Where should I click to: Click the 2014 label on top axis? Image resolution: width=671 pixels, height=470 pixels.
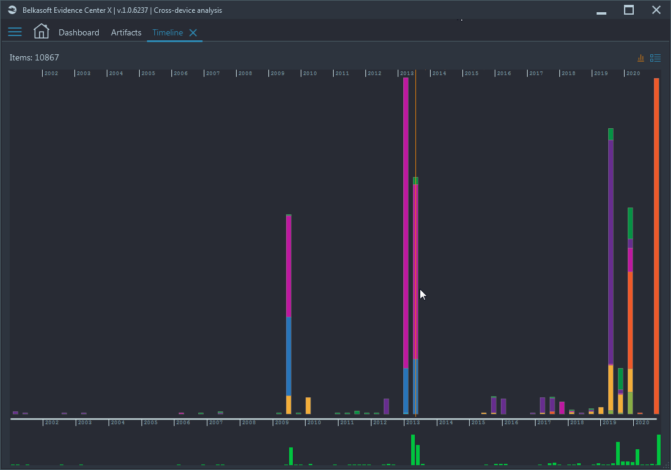[x=439, y=73]
